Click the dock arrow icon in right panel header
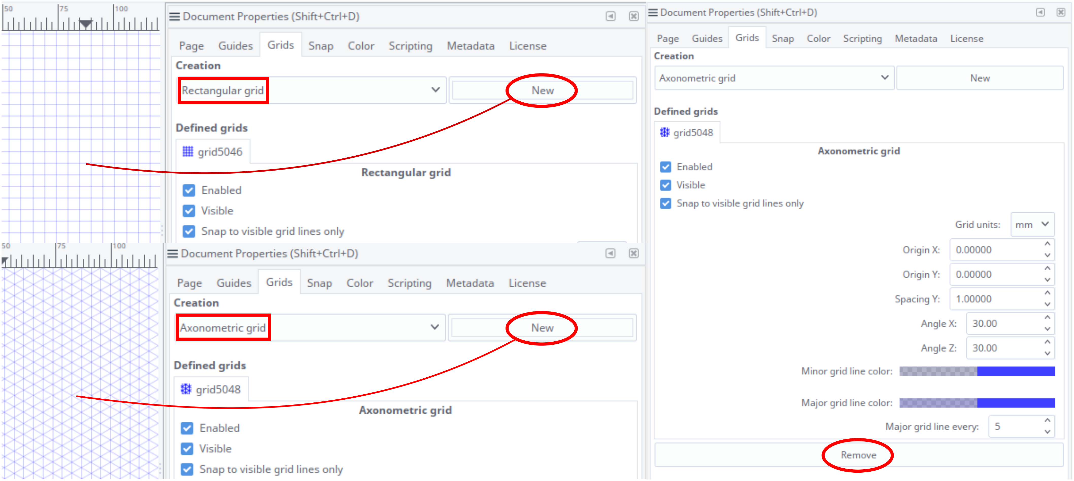This screenshot has height=481, width=1074. click(1040, 12)
